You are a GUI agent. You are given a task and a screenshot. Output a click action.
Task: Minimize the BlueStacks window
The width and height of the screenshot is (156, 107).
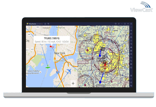[122, 24]
